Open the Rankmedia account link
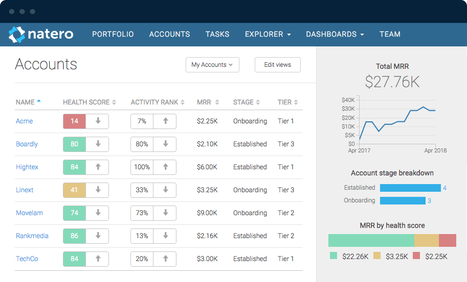 point(32,236)
